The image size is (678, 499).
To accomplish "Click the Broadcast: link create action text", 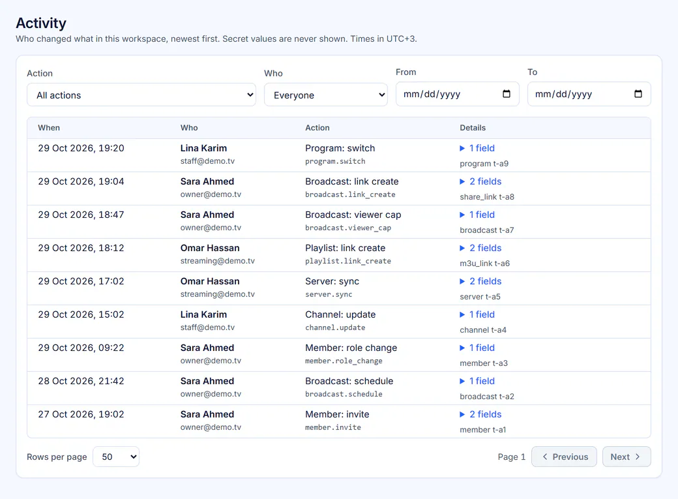I will point(352,181).
